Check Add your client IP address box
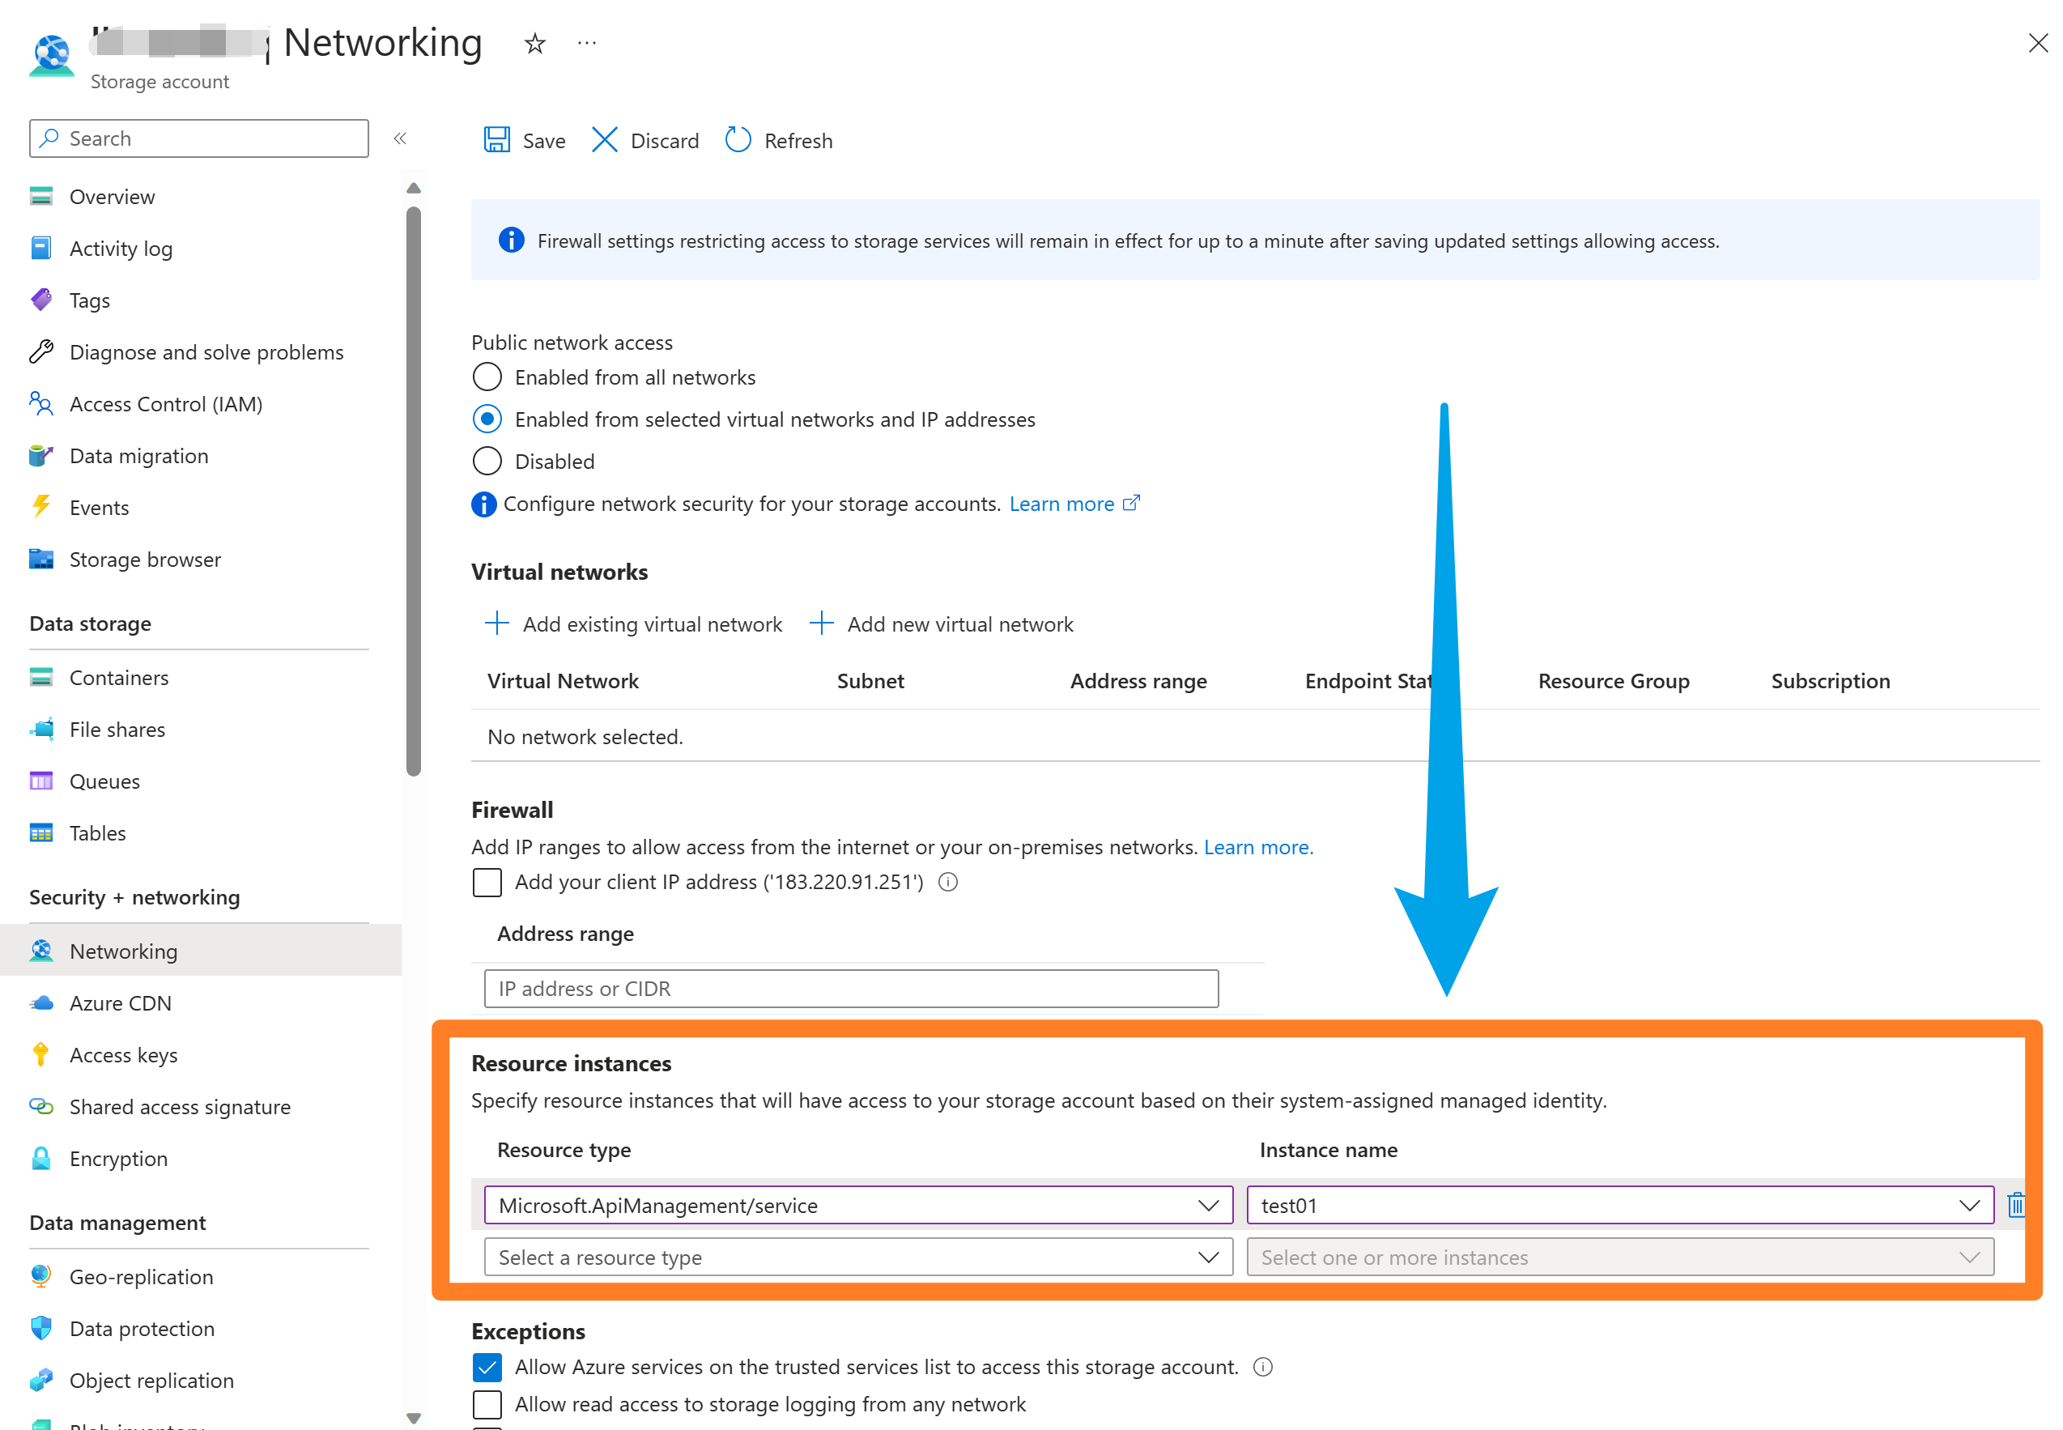Screen dimensions: 2063x1430 coord(487,883)
